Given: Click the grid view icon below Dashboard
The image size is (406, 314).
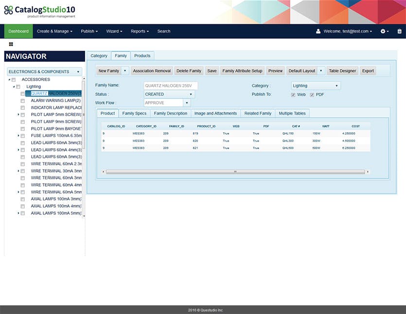Looking at the screenshot, I should (x=11, y=44).
